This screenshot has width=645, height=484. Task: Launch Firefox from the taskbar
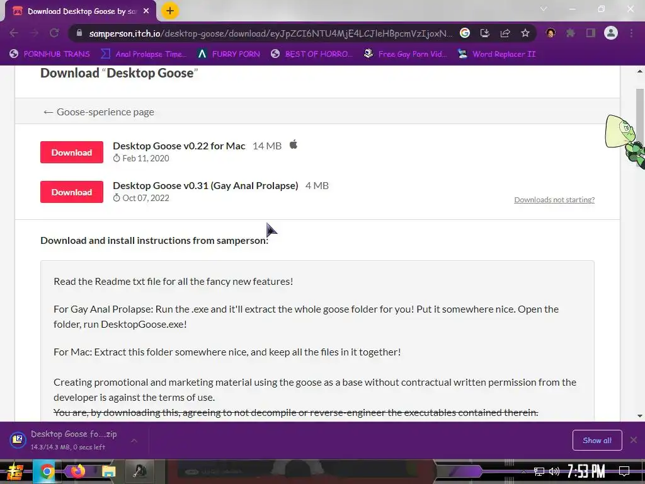click(x=77, y=471)
